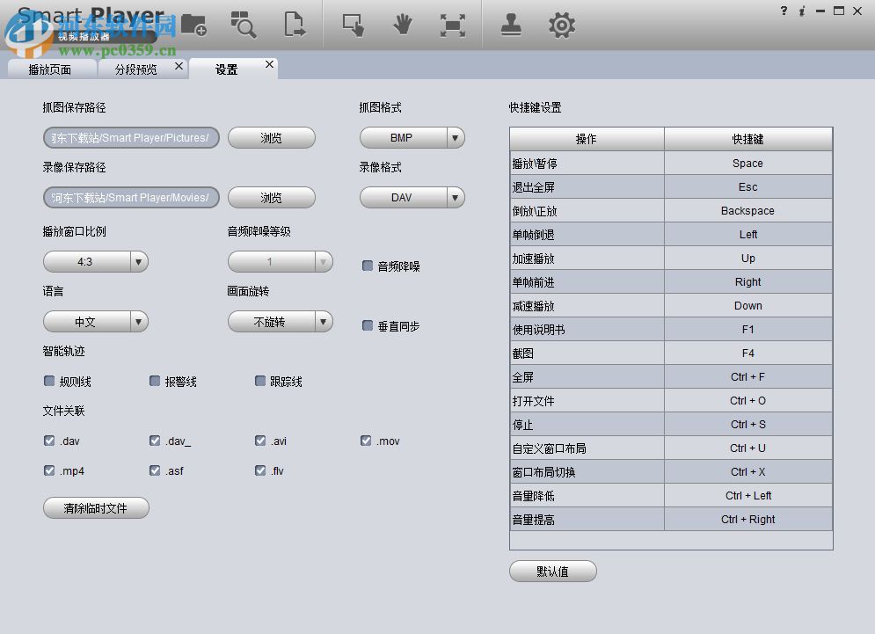Uncheck the .dav file association
Screen dimensions: 875x634
pyautogui.click(x=49, y=441)
